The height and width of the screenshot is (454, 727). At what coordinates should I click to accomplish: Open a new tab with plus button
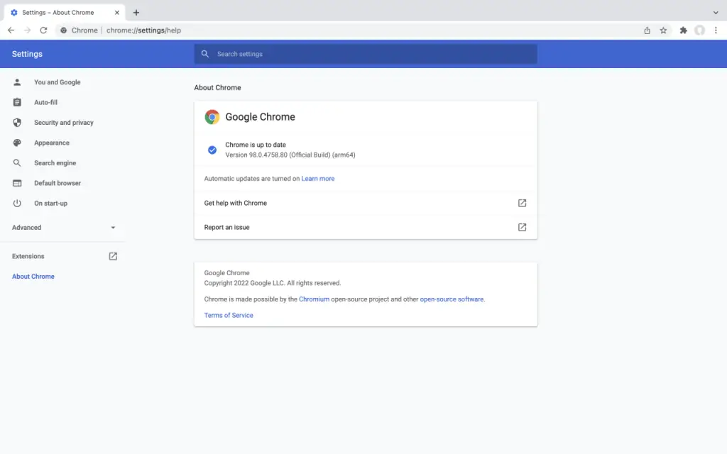point(136,13)
